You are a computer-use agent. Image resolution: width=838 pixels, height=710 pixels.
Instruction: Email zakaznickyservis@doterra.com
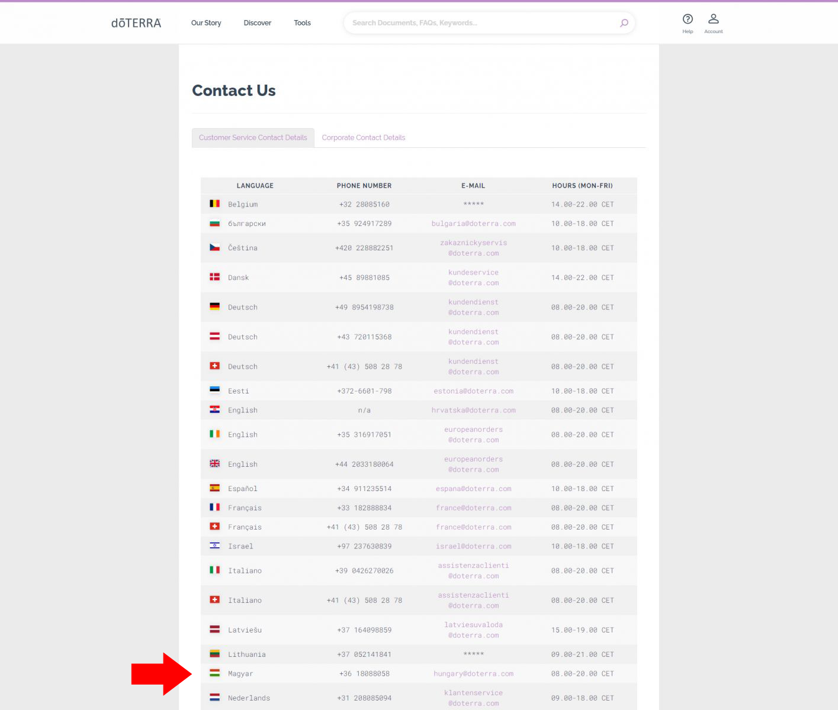point(474,248)
